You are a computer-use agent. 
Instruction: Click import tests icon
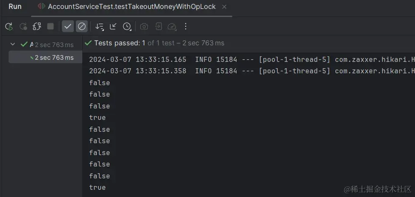point(158,27)
